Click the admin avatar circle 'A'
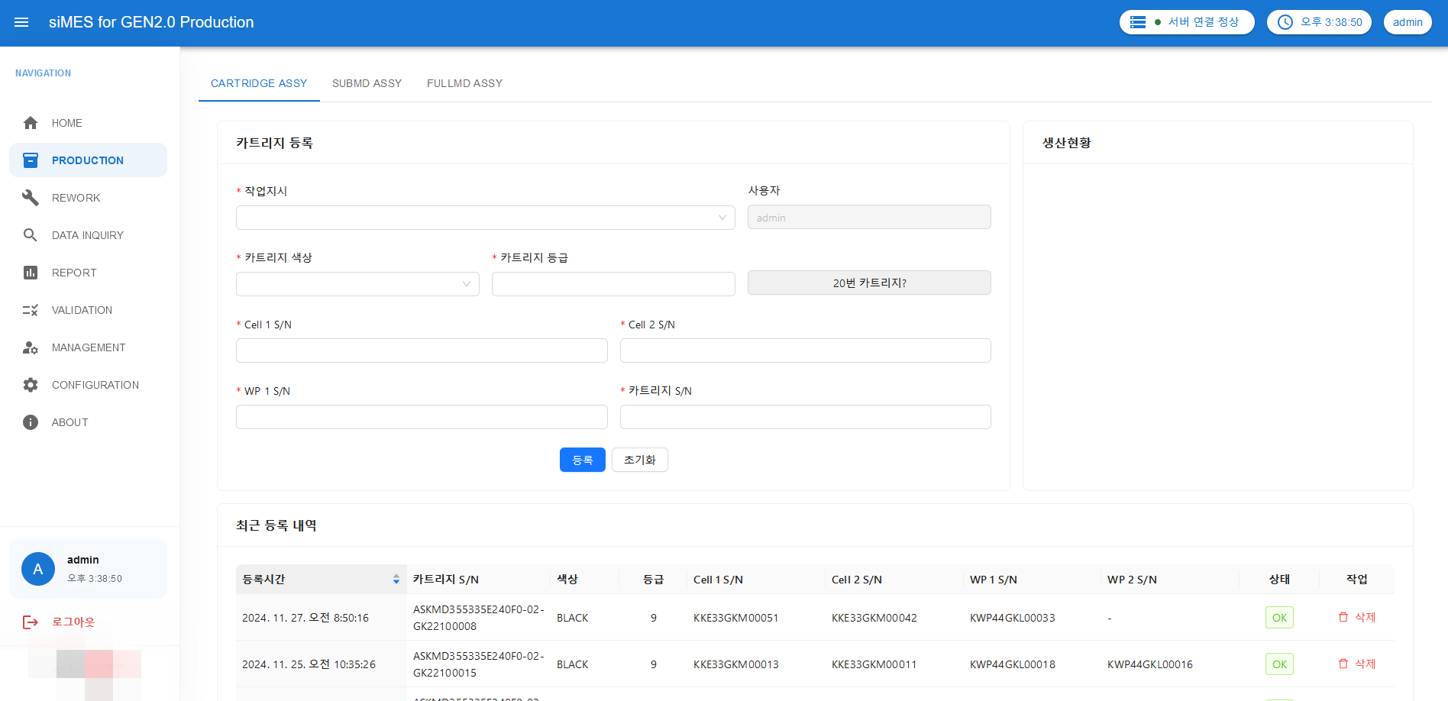 click(x=38, y=569)
